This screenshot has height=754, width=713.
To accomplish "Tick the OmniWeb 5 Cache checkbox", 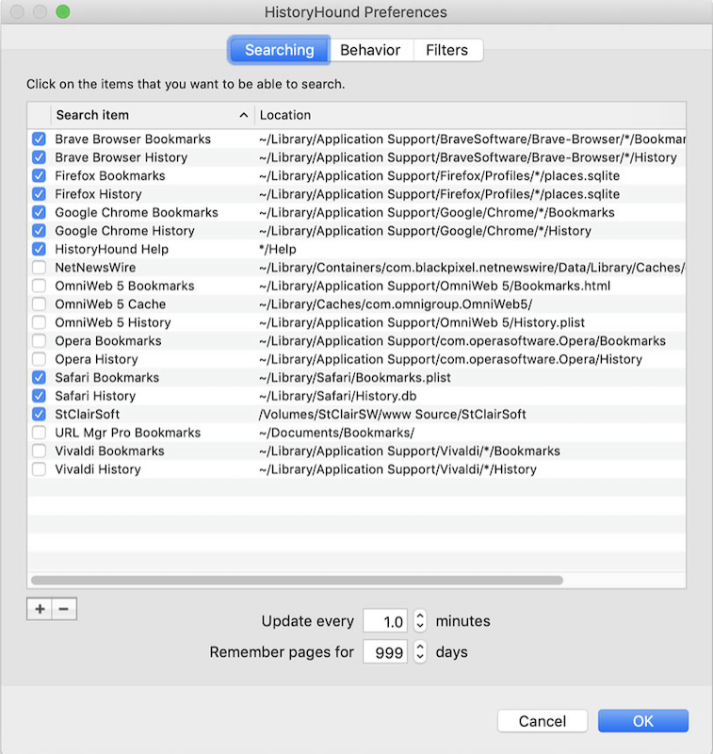I will tap(39, 304).
